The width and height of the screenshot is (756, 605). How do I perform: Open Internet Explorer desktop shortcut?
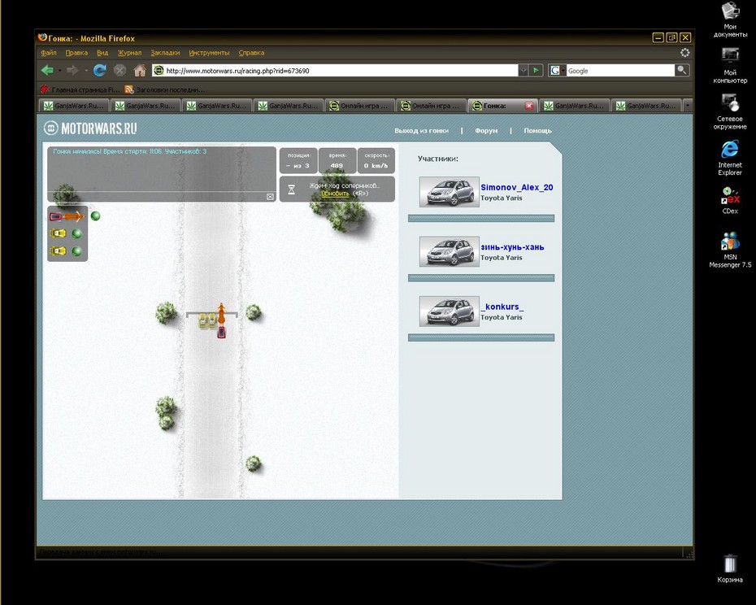pos(730,158)
